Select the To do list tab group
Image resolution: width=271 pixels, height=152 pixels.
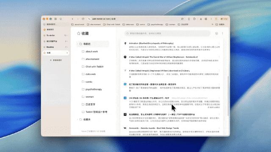[50, 35]
